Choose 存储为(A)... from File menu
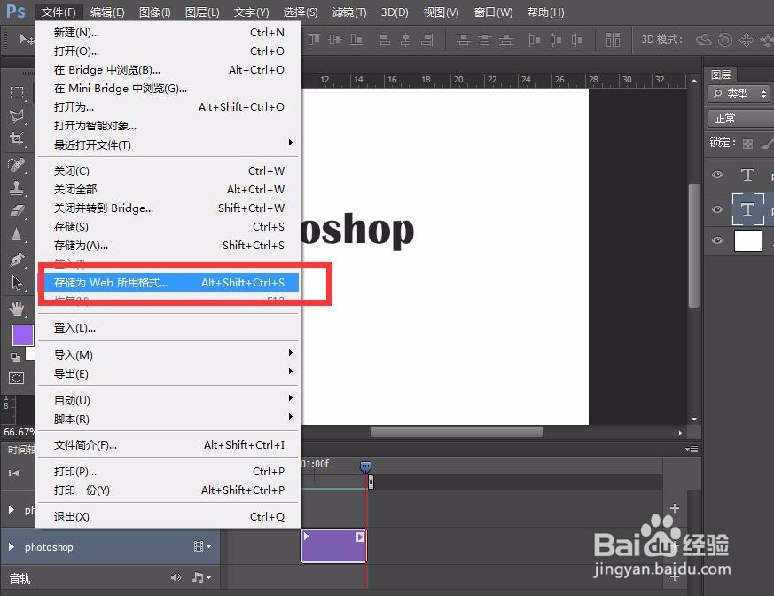The width and height of the screenshot is (774, 596). [168, 246]
